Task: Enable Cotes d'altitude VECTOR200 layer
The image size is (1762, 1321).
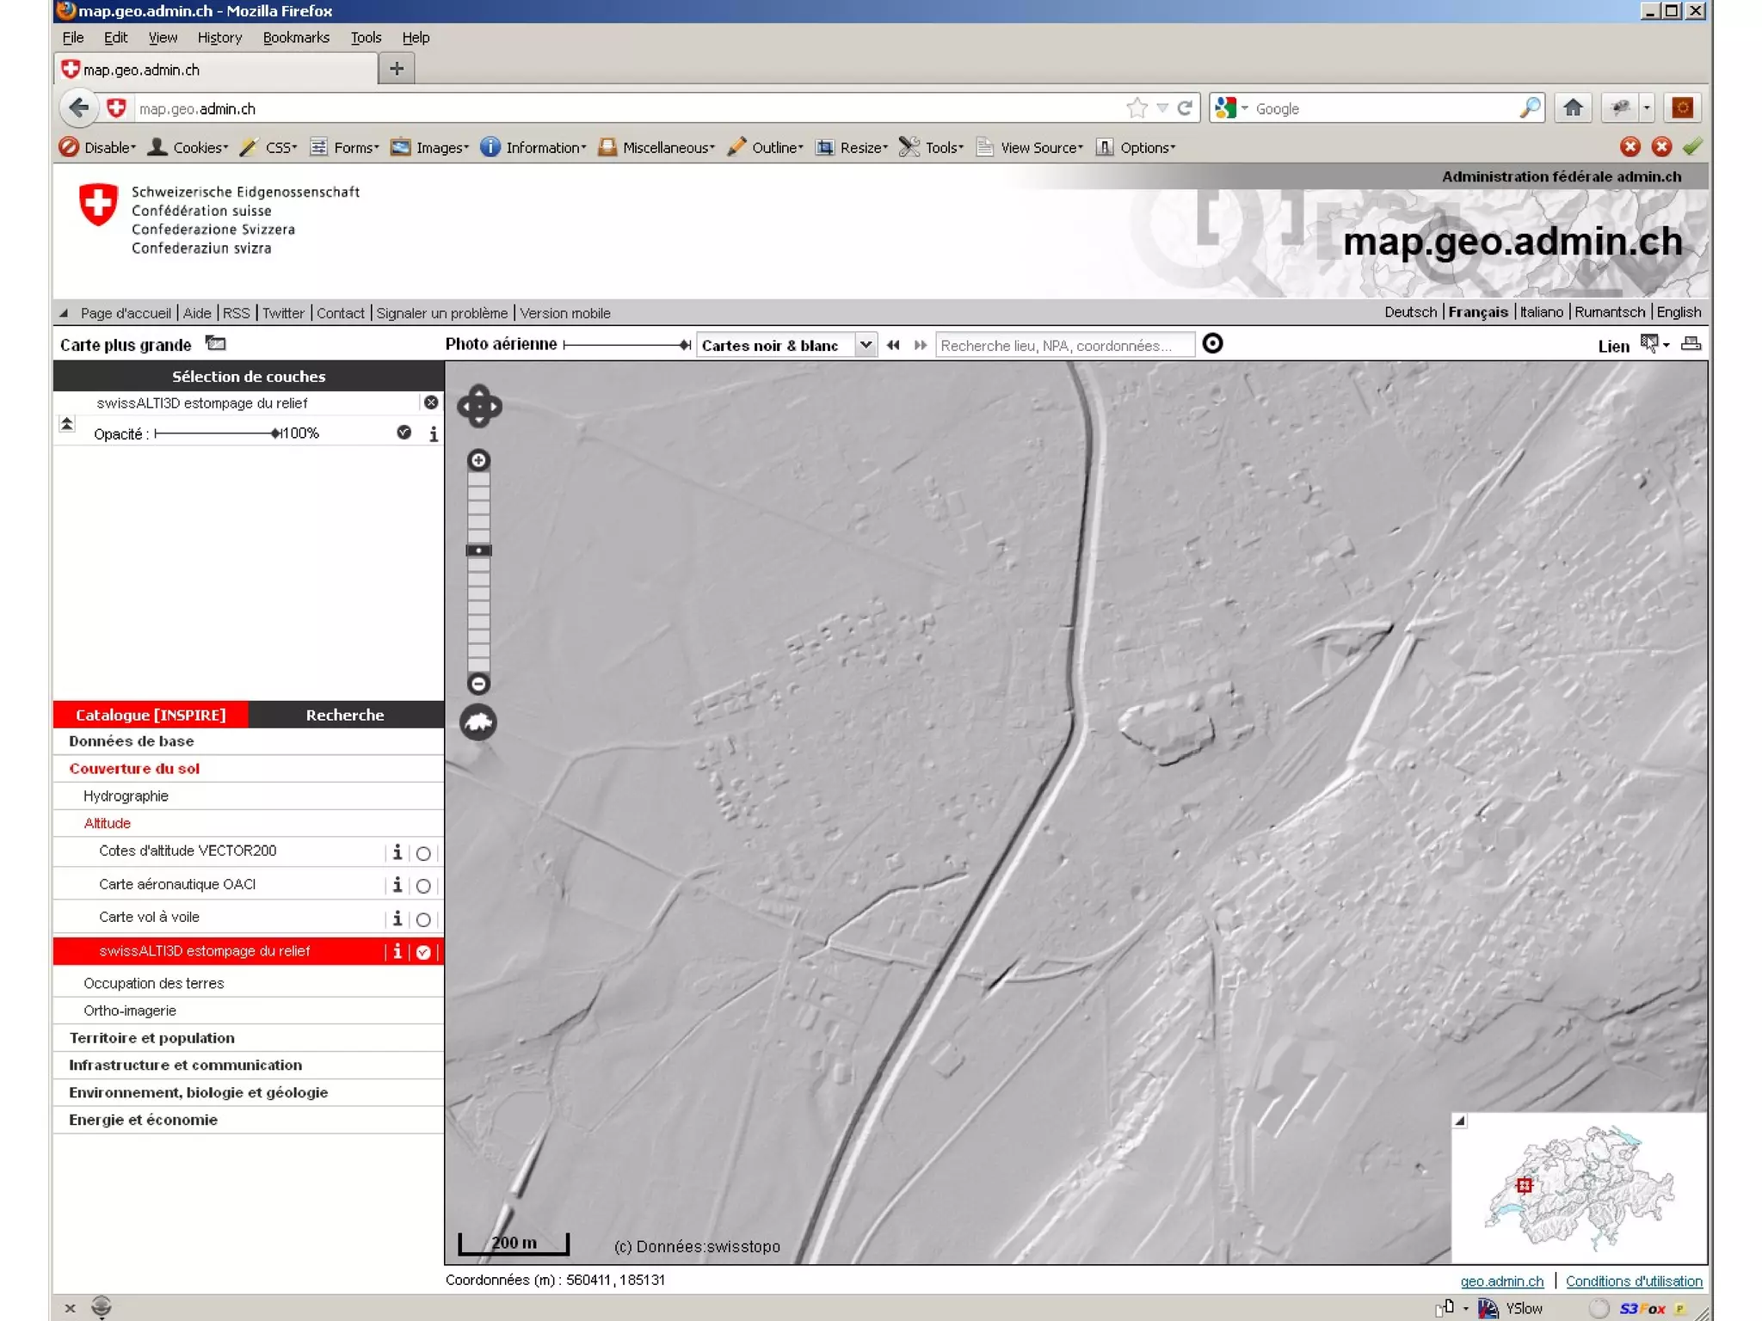Action: [423, 853]
